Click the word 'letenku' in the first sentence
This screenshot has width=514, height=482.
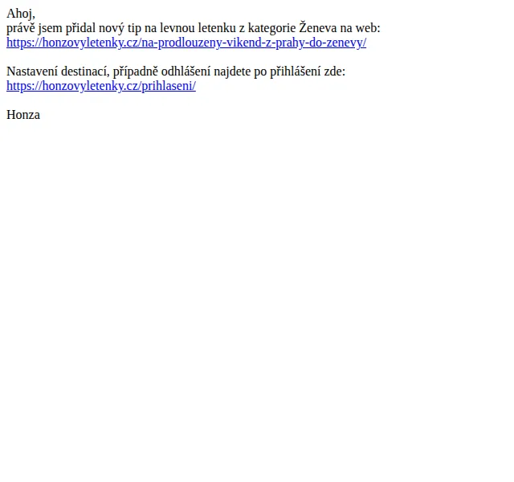(x=217, y=28)
